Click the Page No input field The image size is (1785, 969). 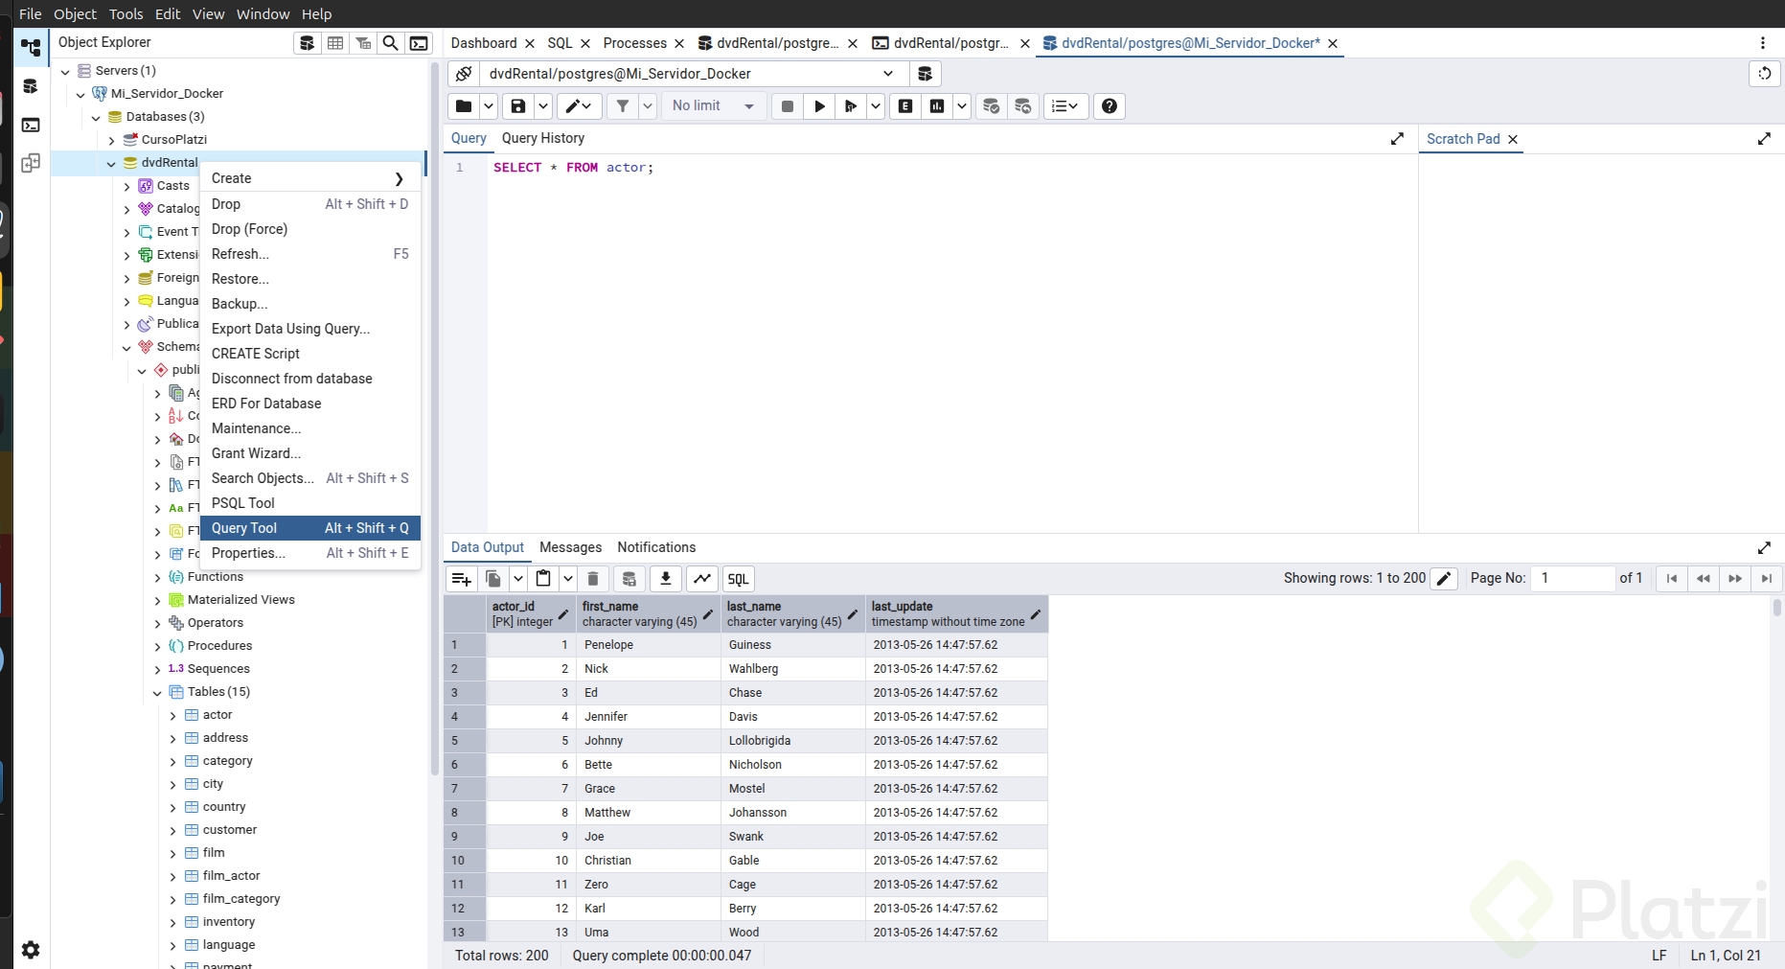pos(1573,578)
